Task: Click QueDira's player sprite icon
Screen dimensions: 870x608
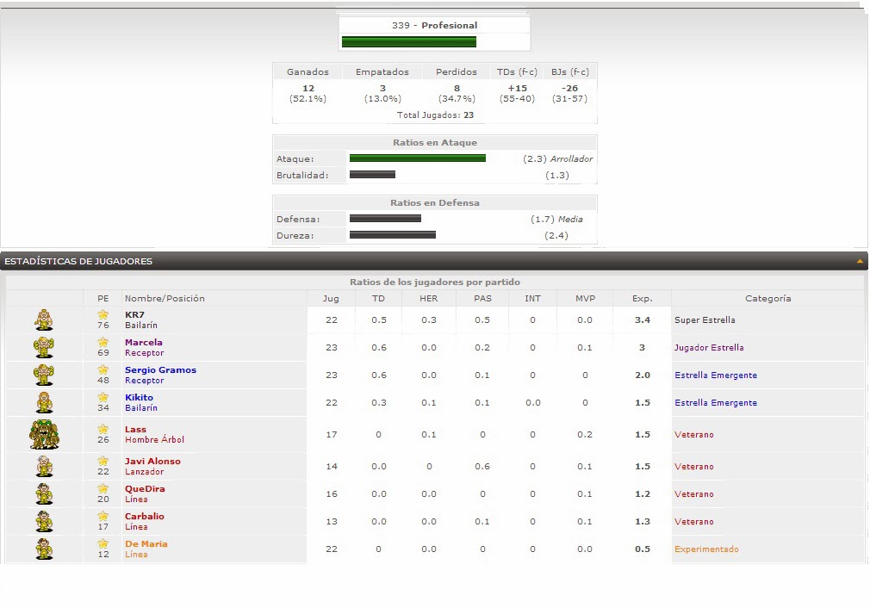Action: 44,493
